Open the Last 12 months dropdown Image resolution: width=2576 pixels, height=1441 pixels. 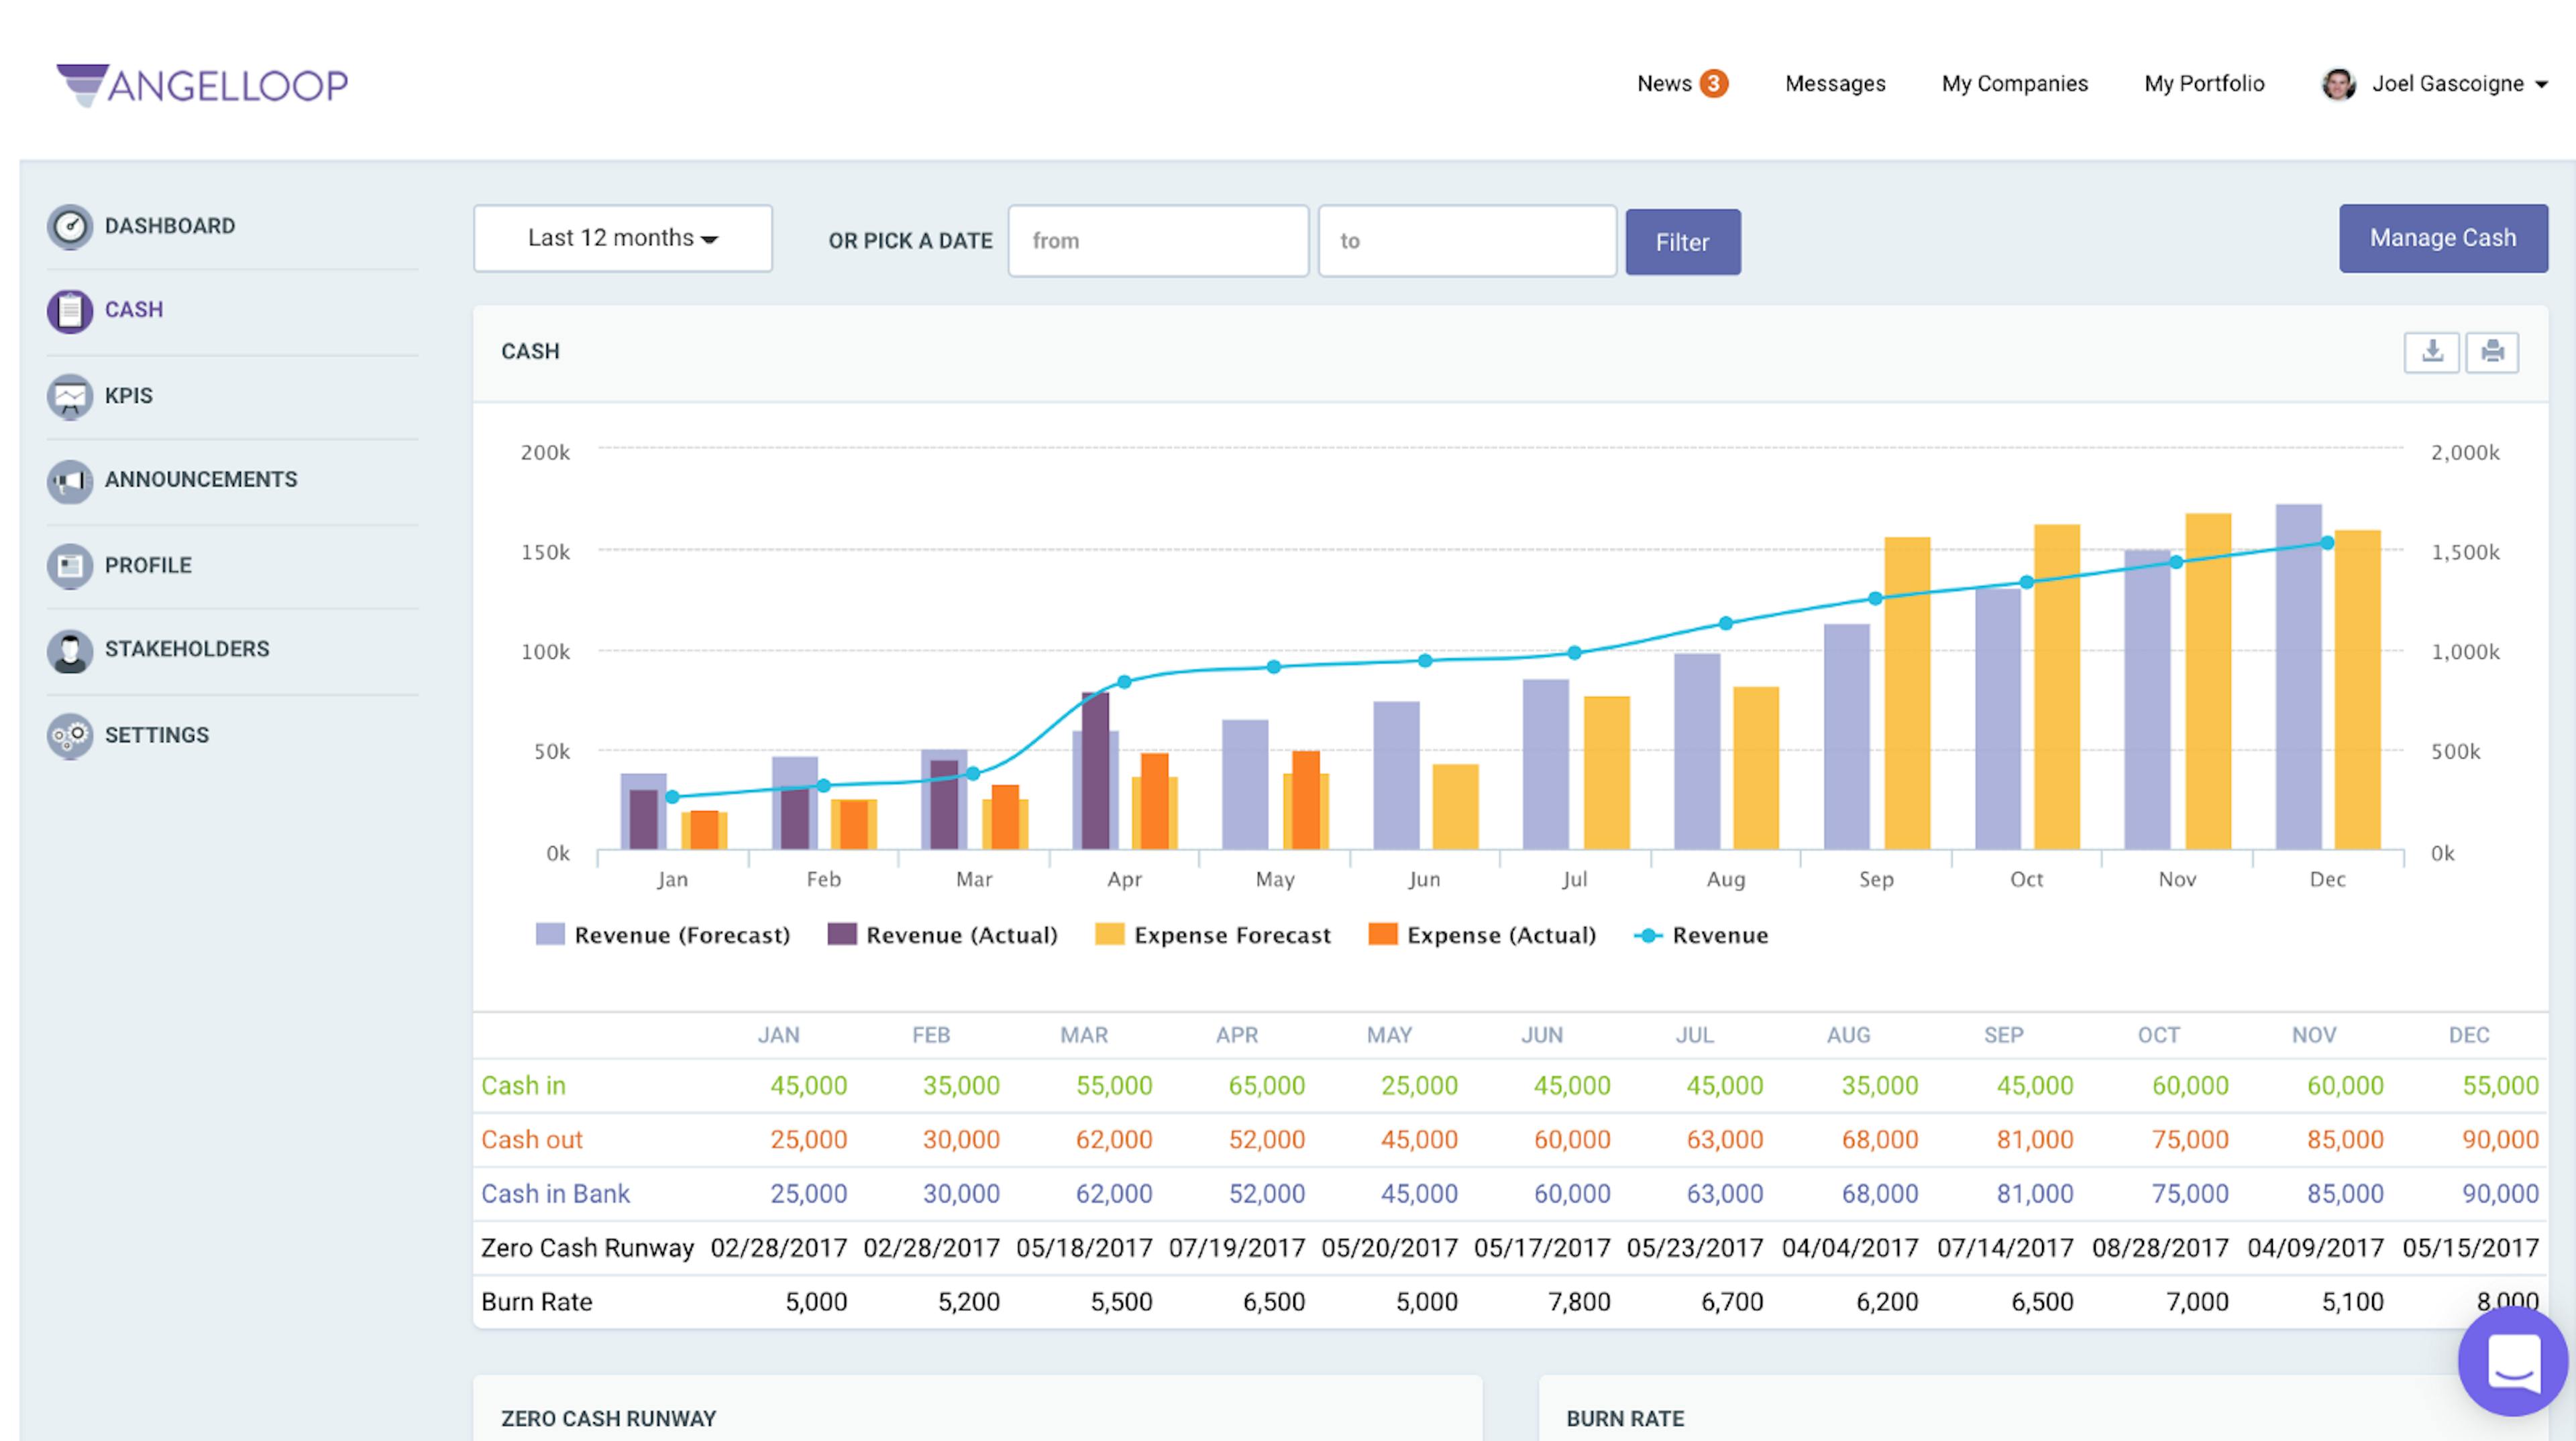pos(622,239)
